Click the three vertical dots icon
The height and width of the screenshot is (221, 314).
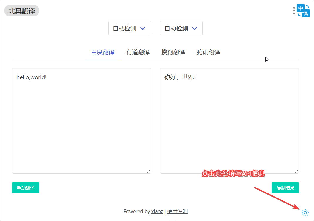(294, 11)
